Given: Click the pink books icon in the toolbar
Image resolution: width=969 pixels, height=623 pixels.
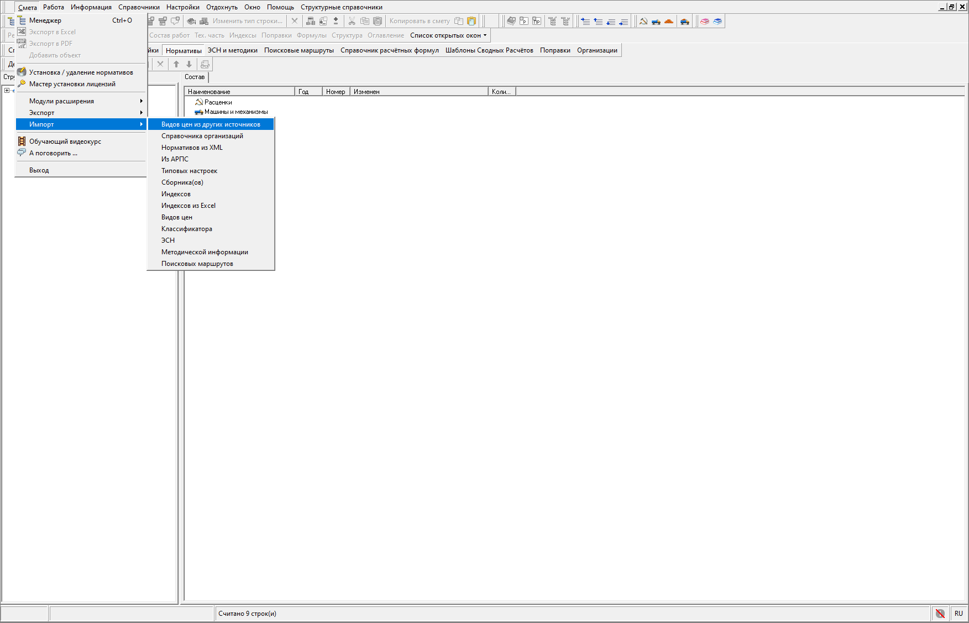Looking at the screenshot, I should coord(705,22).
